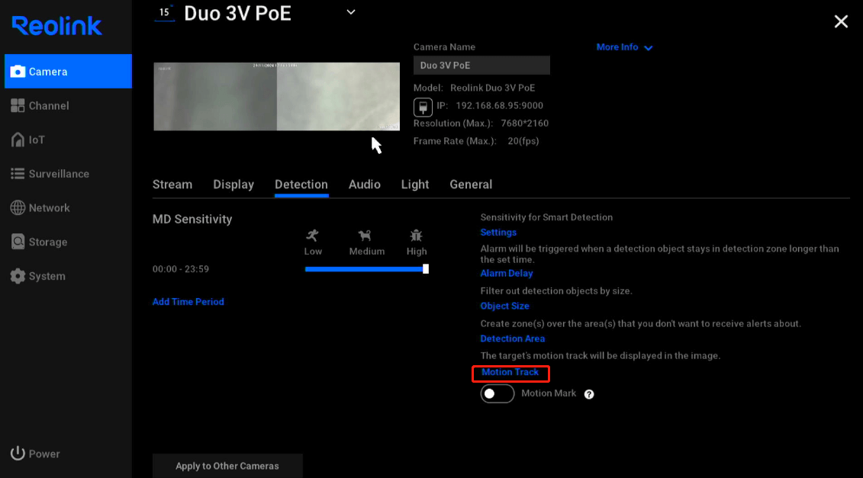Viewport: 863px width, 478px height.
Task: Click the Power icon
Action: [18, 454]
